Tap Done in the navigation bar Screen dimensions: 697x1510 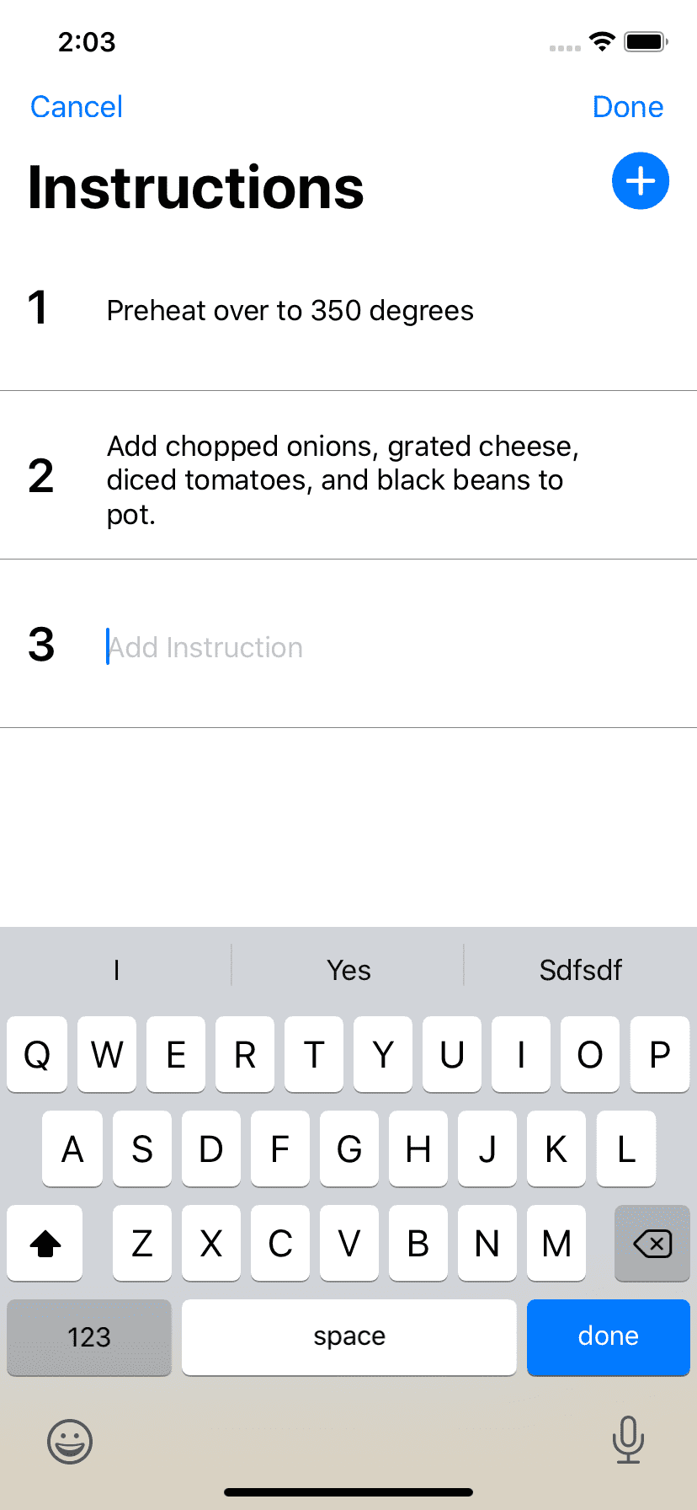coord(628,107)
